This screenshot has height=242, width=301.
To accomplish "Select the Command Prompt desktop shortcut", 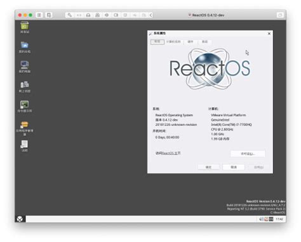I will tap(25, 106).
